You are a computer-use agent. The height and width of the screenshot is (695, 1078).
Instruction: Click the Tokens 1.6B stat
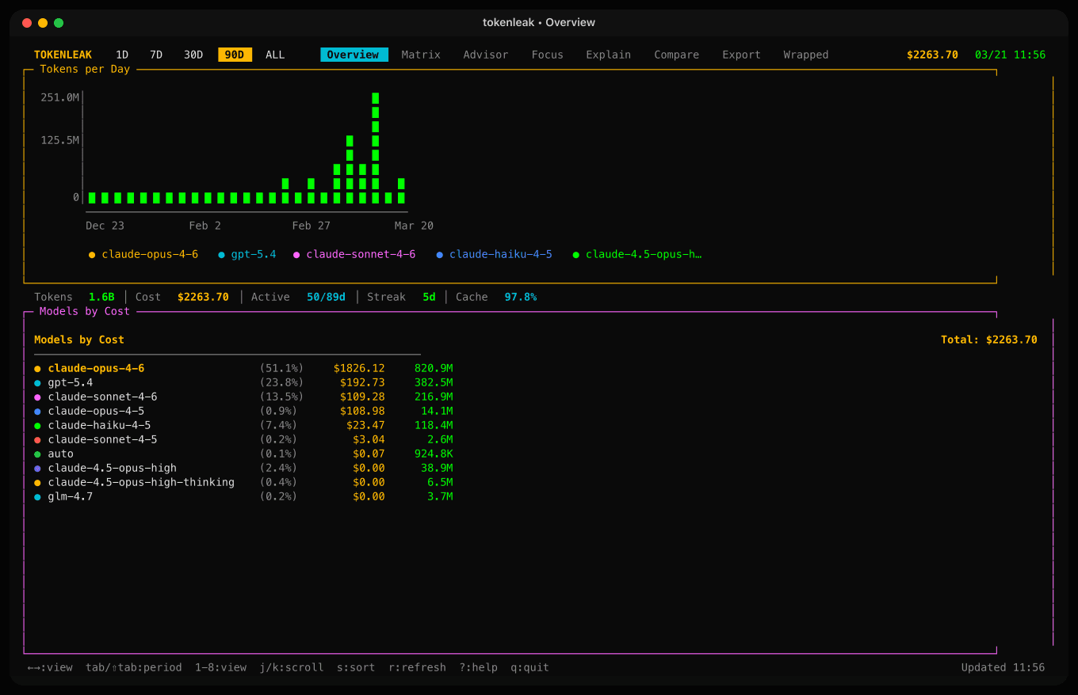(x=75, y=297)
